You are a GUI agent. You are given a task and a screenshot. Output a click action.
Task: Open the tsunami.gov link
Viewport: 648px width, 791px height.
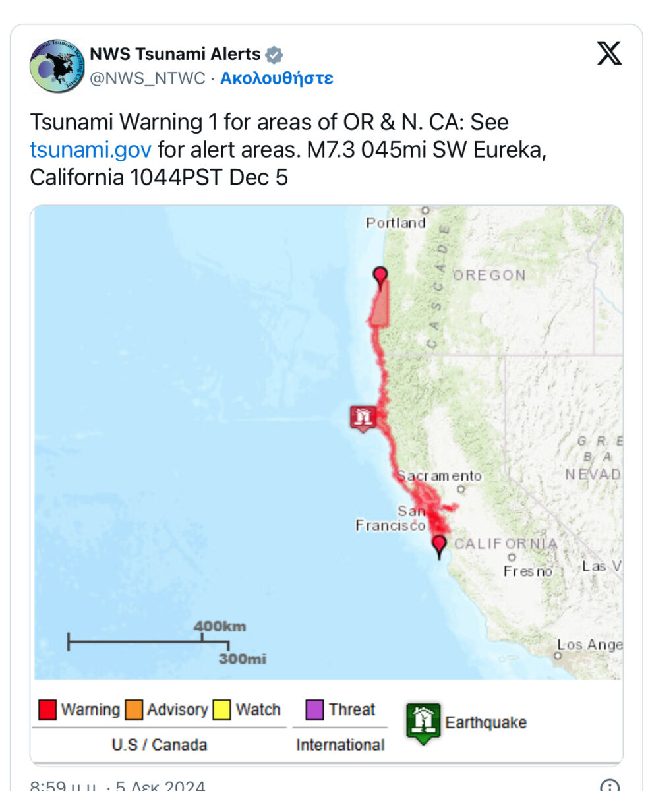pos(90,150)
